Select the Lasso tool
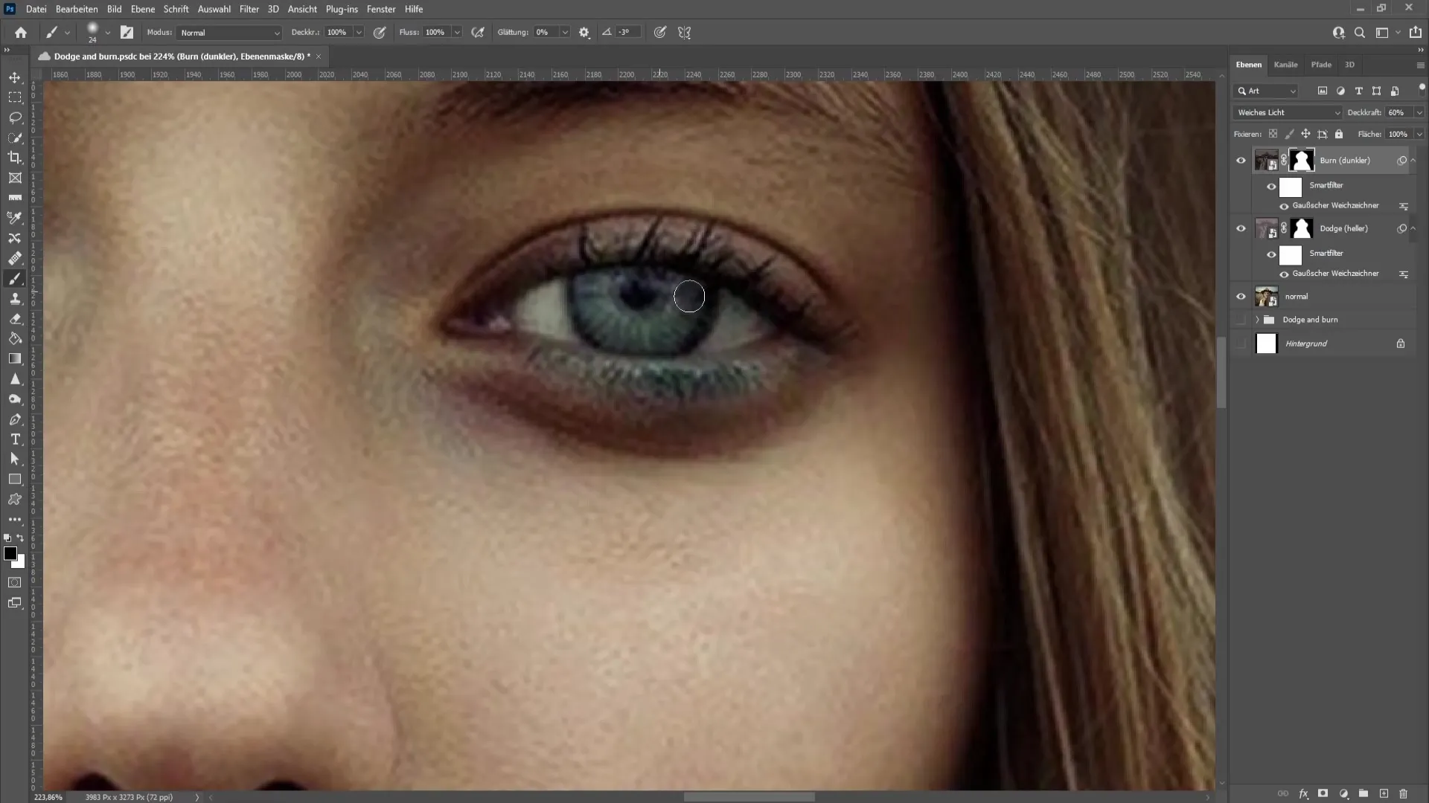Image resolution: width=1429 pixels, height=803 pixels. [x=15, y=117]
